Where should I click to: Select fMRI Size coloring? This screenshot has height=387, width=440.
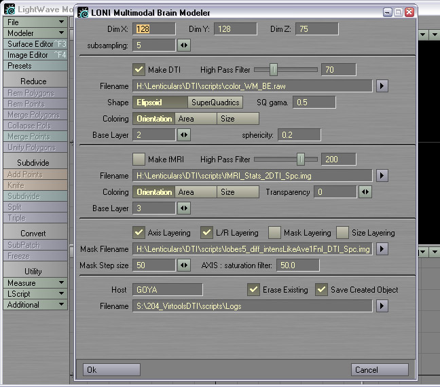(238, 192)
